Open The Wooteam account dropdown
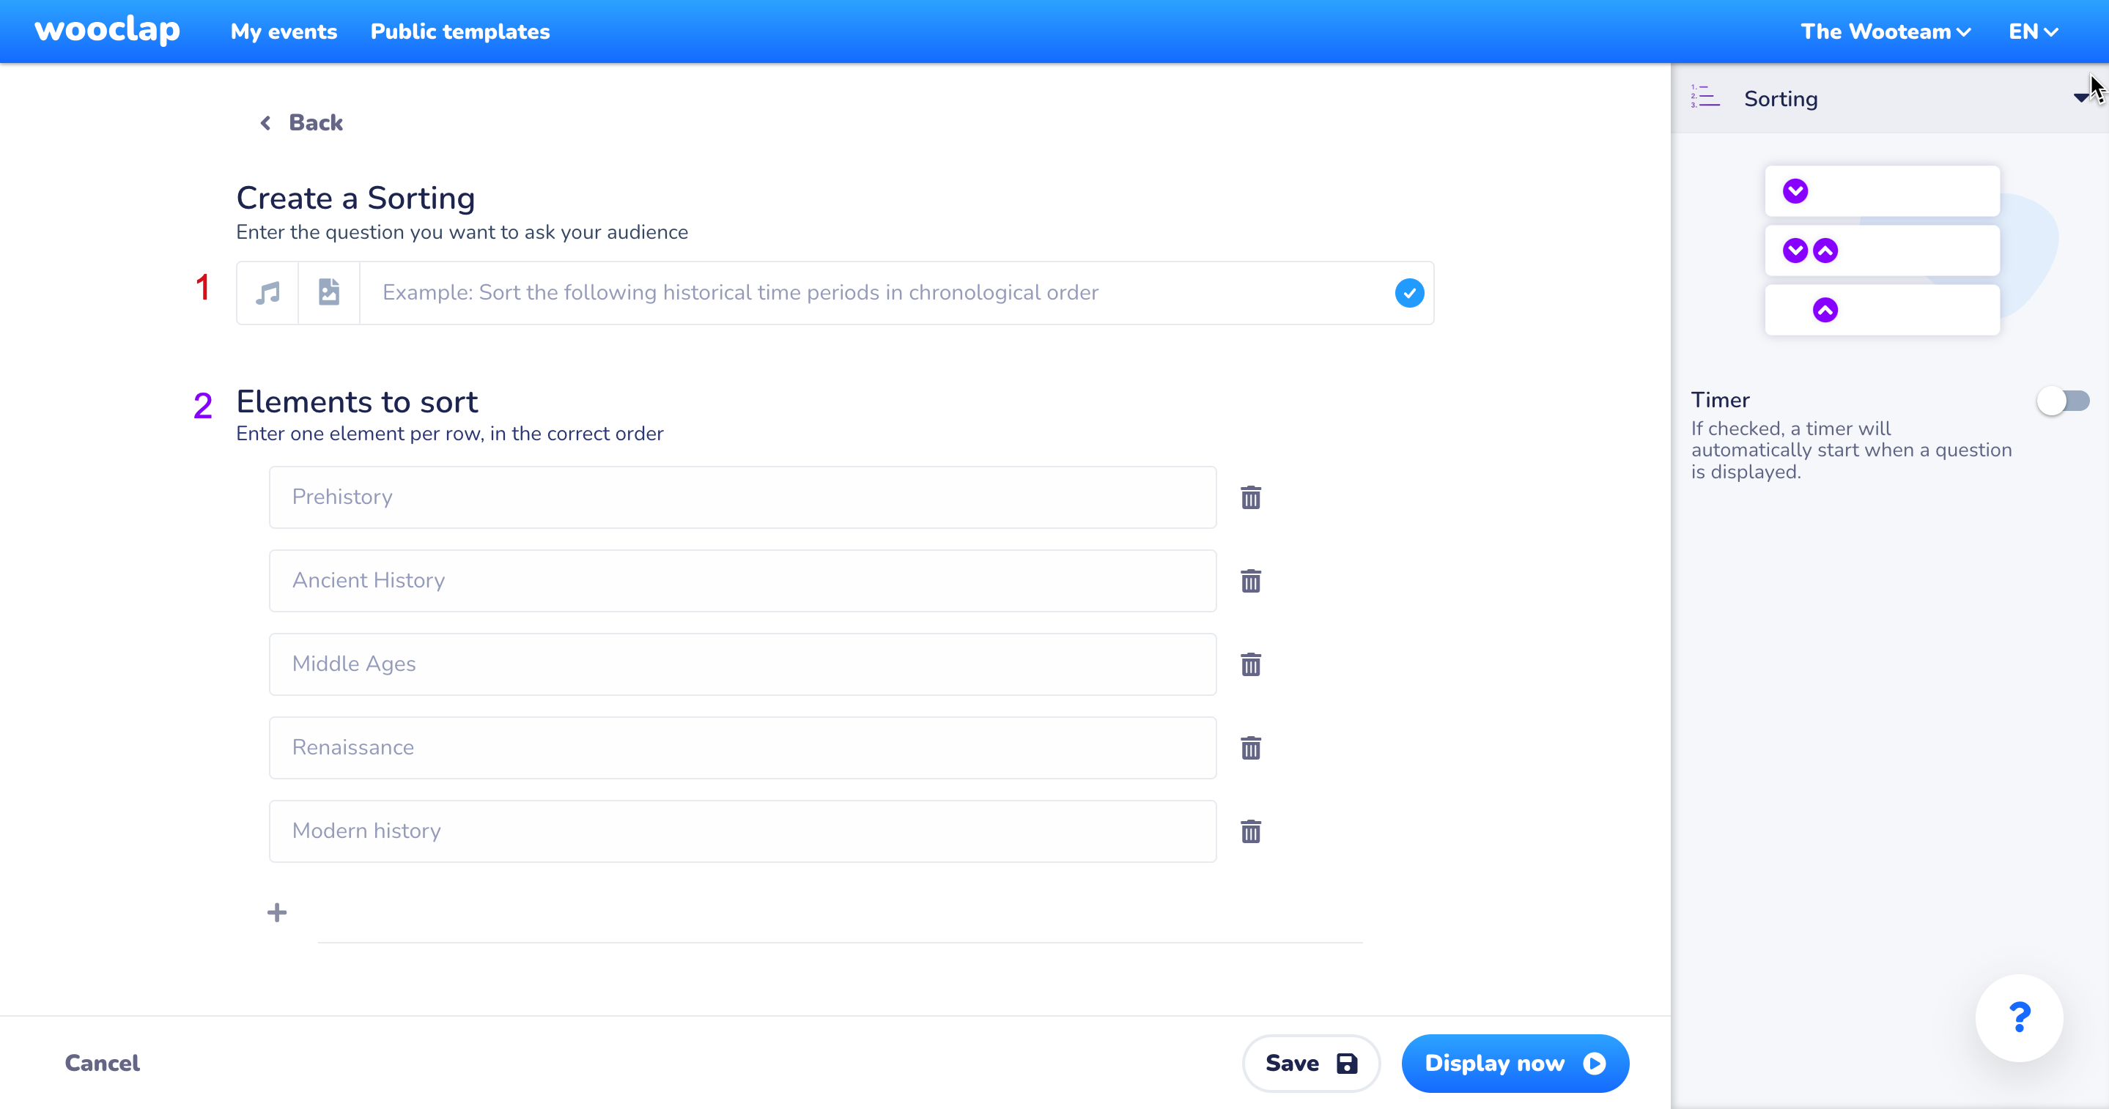2109x1109 pixels. click(x=1885, y=31)
